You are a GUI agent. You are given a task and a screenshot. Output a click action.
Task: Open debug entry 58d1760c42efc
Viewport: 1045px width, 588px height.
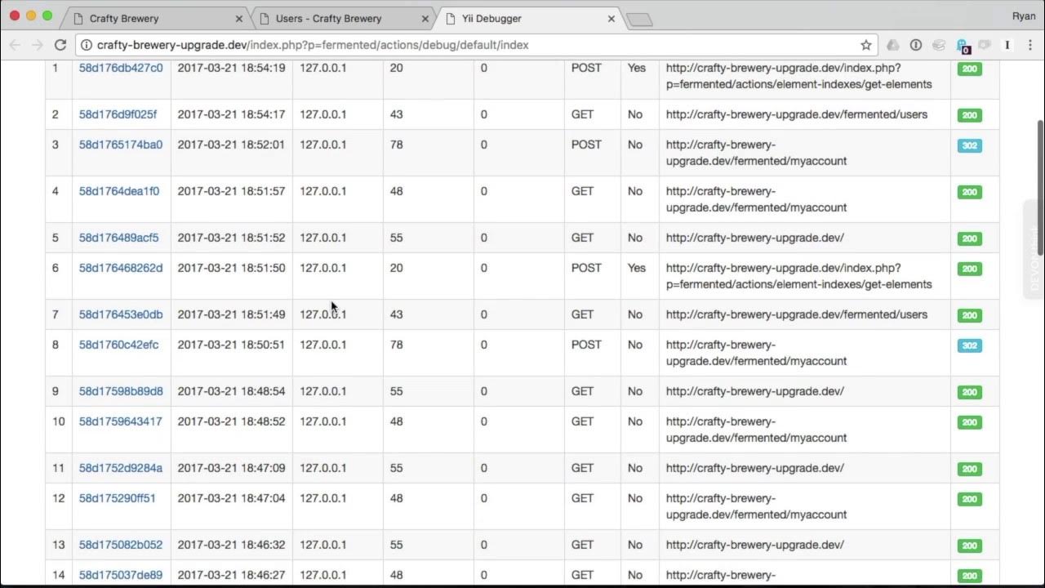[x=119, y=345]
